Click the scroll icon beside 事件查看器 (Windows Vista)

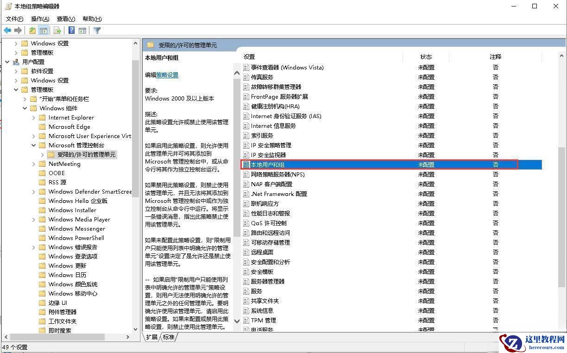pos(246,67)
